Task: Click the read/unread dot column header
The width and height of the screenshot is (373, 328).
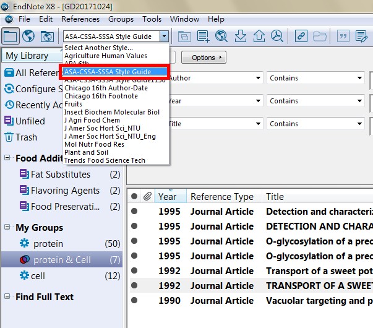Action: coord(134,196)
